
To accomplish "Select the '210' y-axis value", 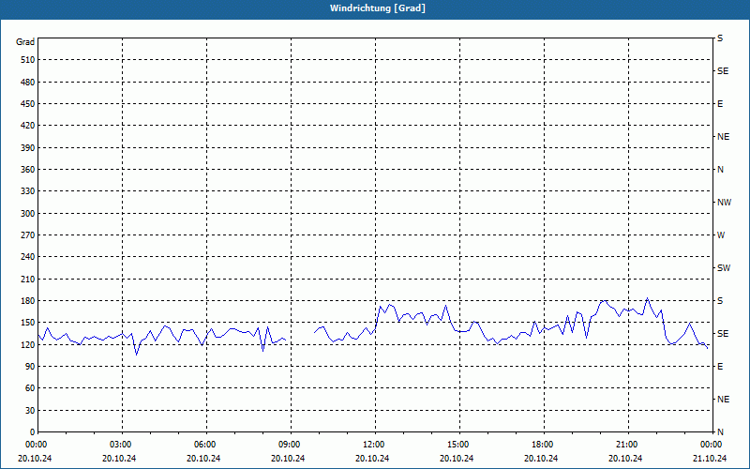I will pos(28,279).
